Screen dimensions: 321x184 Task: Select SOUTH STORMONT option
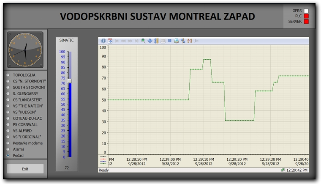click(x=8, y=88)
